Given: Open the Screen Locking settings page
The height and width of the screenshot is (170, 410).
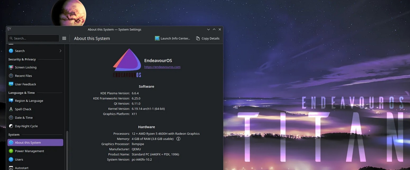Looking at the screenshot, I should coord(35,67).
